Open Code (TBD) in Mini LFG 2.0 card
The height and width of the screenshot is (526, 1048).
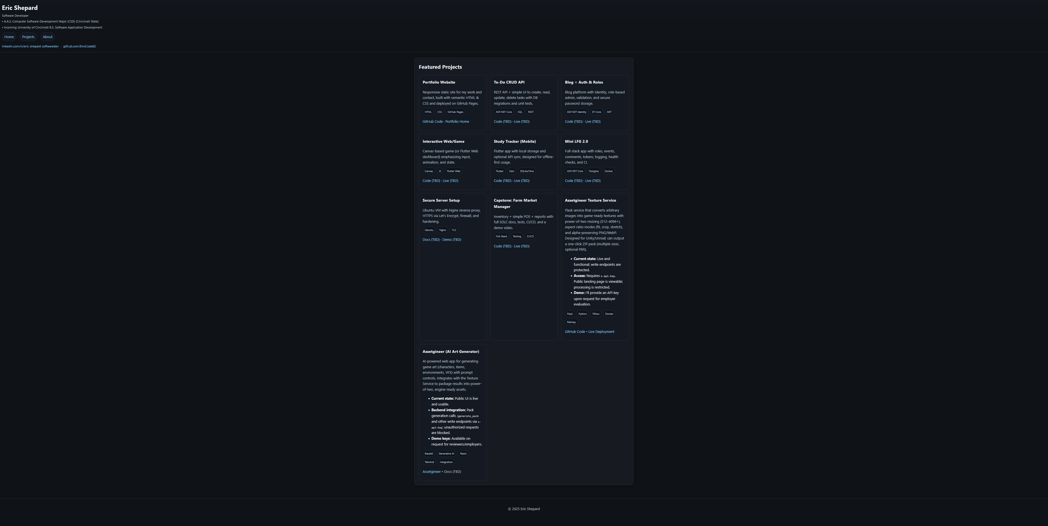(574, 181)
